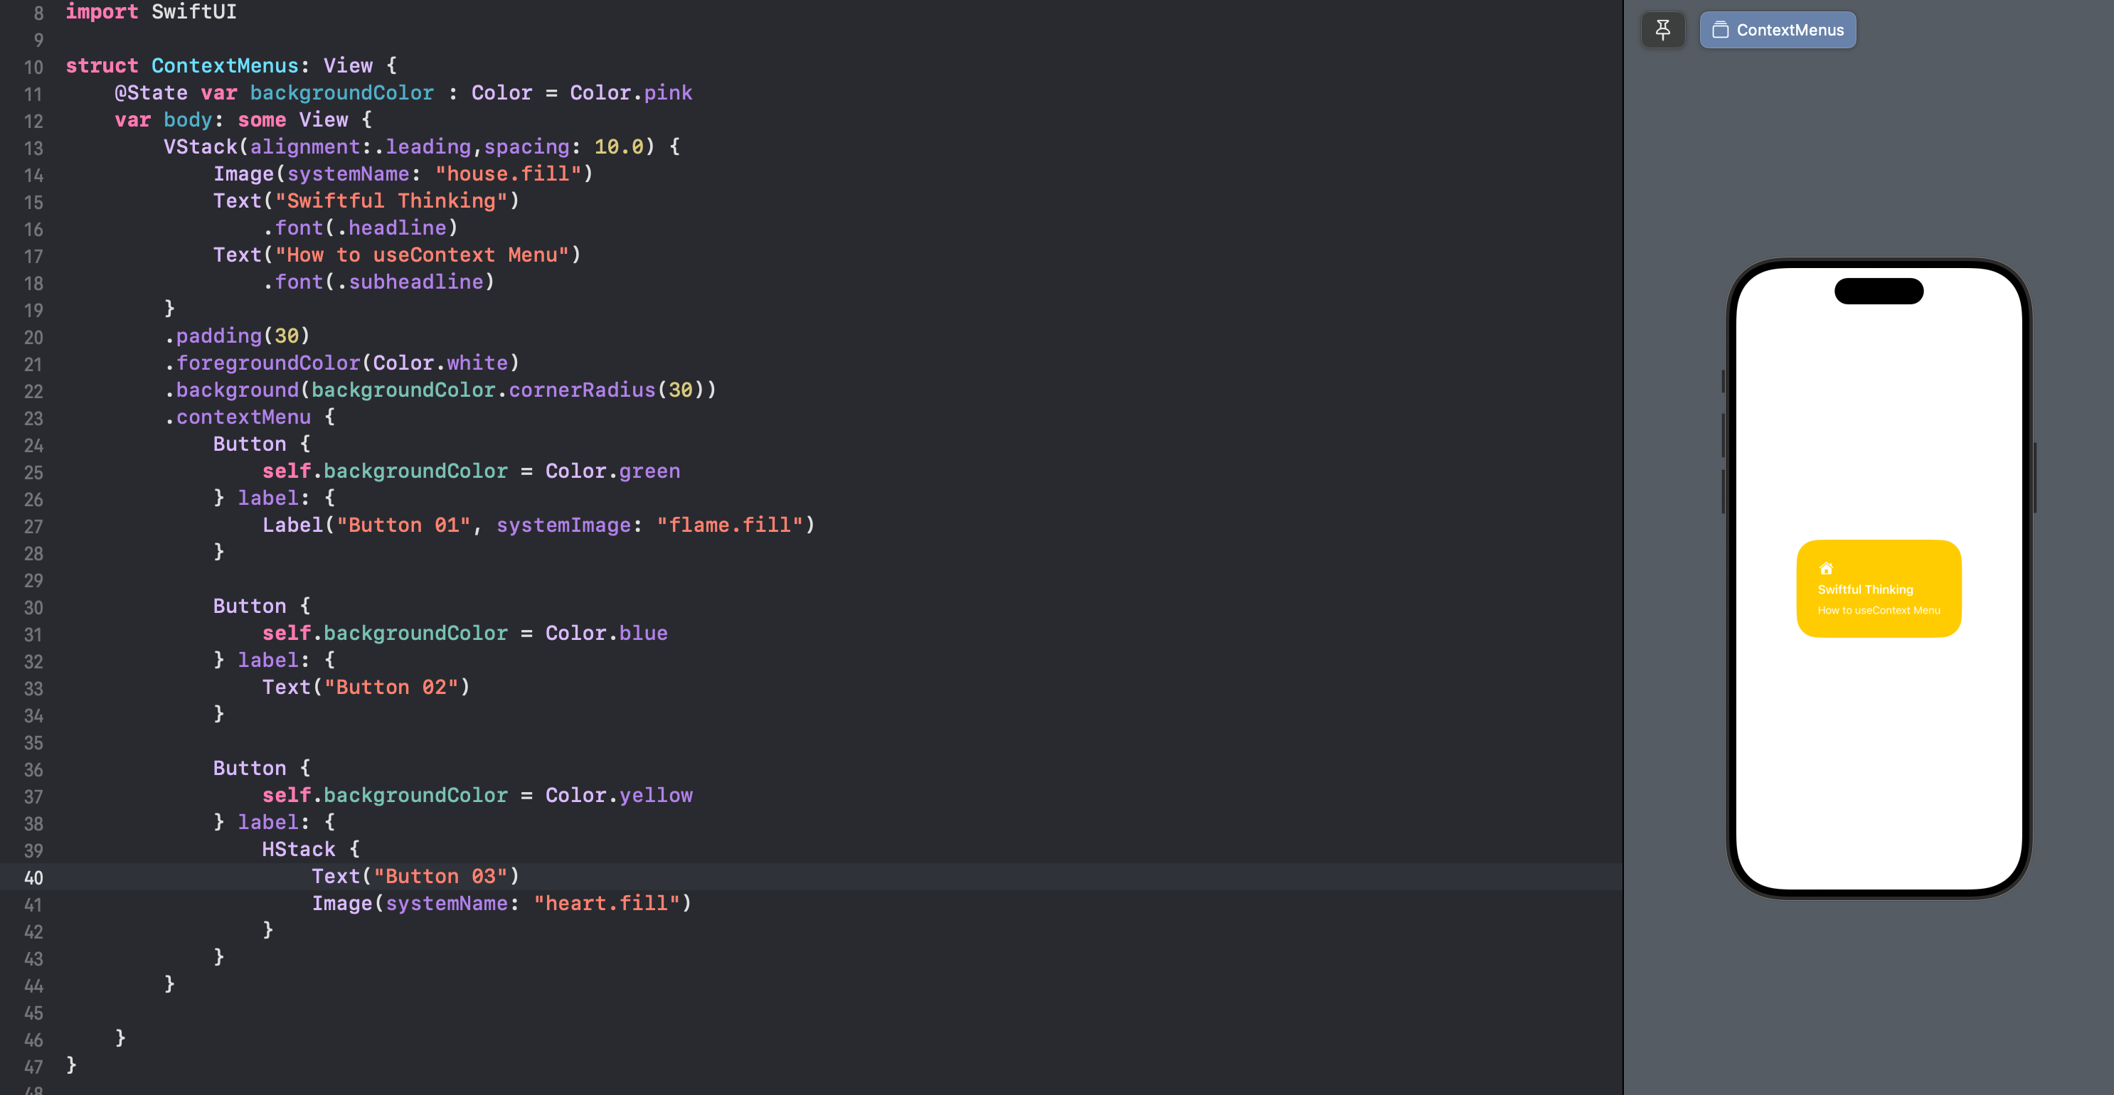
Task: Click 'struct ContextMenus: View {' line
Action: coord(231,65)
